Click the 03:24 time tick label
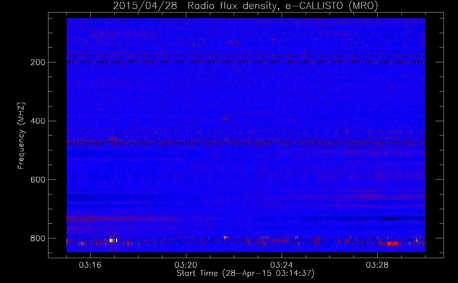This screenshot has width=458, height=283. tap(281, 265)
